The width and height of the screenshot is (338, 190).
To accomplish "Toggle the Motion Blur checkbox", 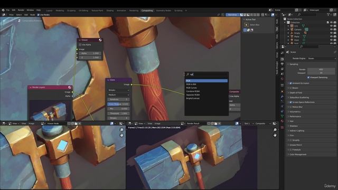I will pyautogui.click(x=290, y=107).
